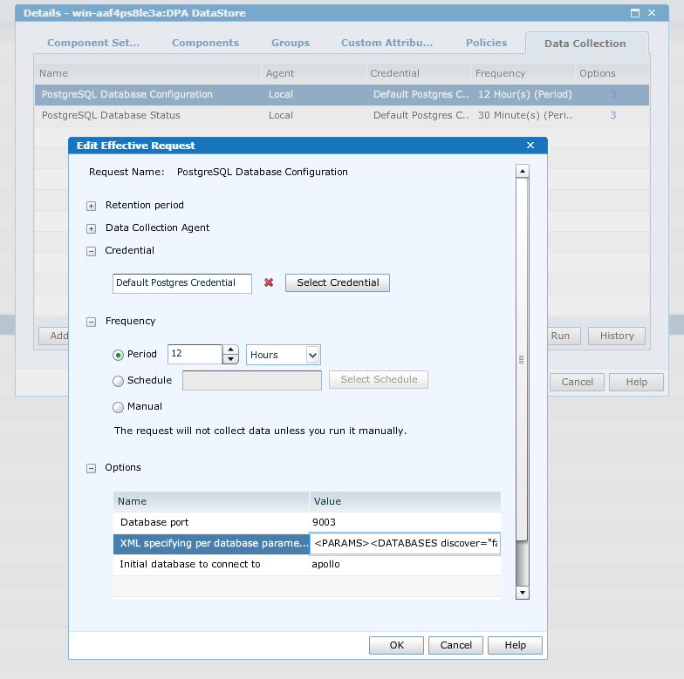Viewport: 684px width, 679px height.
Task: Choose the Manual frequency option
Action: [x=119, y=406]
